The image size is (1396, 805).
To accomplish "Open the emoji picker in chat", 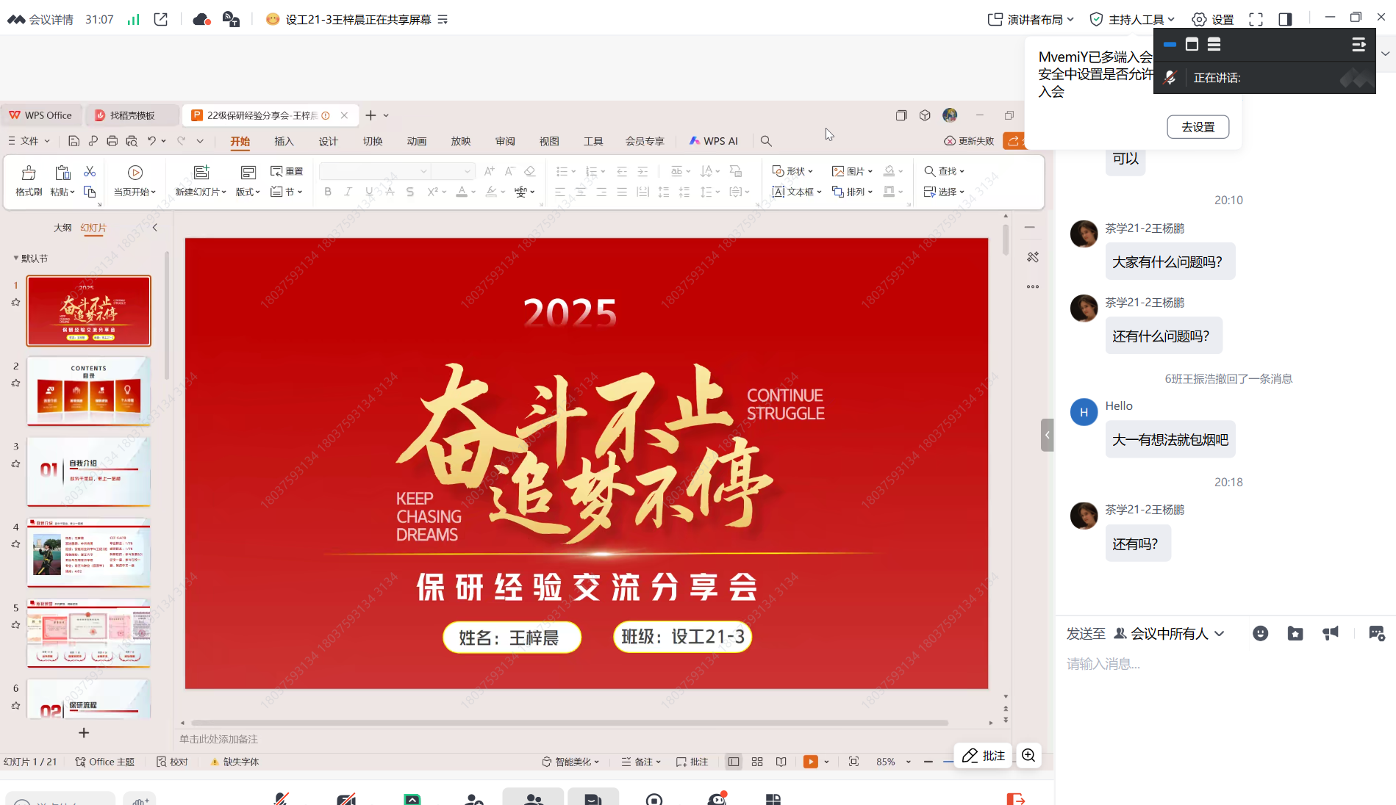I will pos(1260,633).
